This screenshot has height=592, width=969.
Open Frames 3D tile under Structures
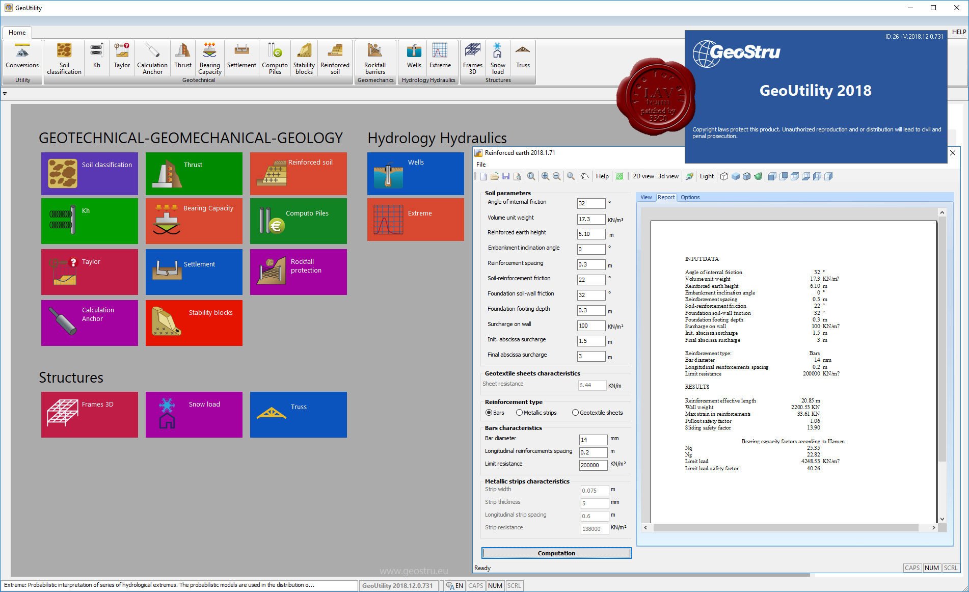[90, 415]
